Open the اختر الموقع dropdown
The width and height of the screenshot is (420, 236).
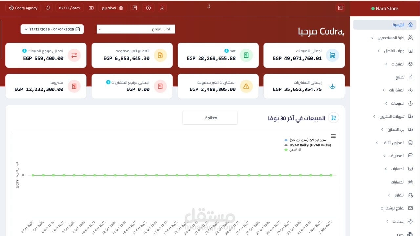click(136, 29)
